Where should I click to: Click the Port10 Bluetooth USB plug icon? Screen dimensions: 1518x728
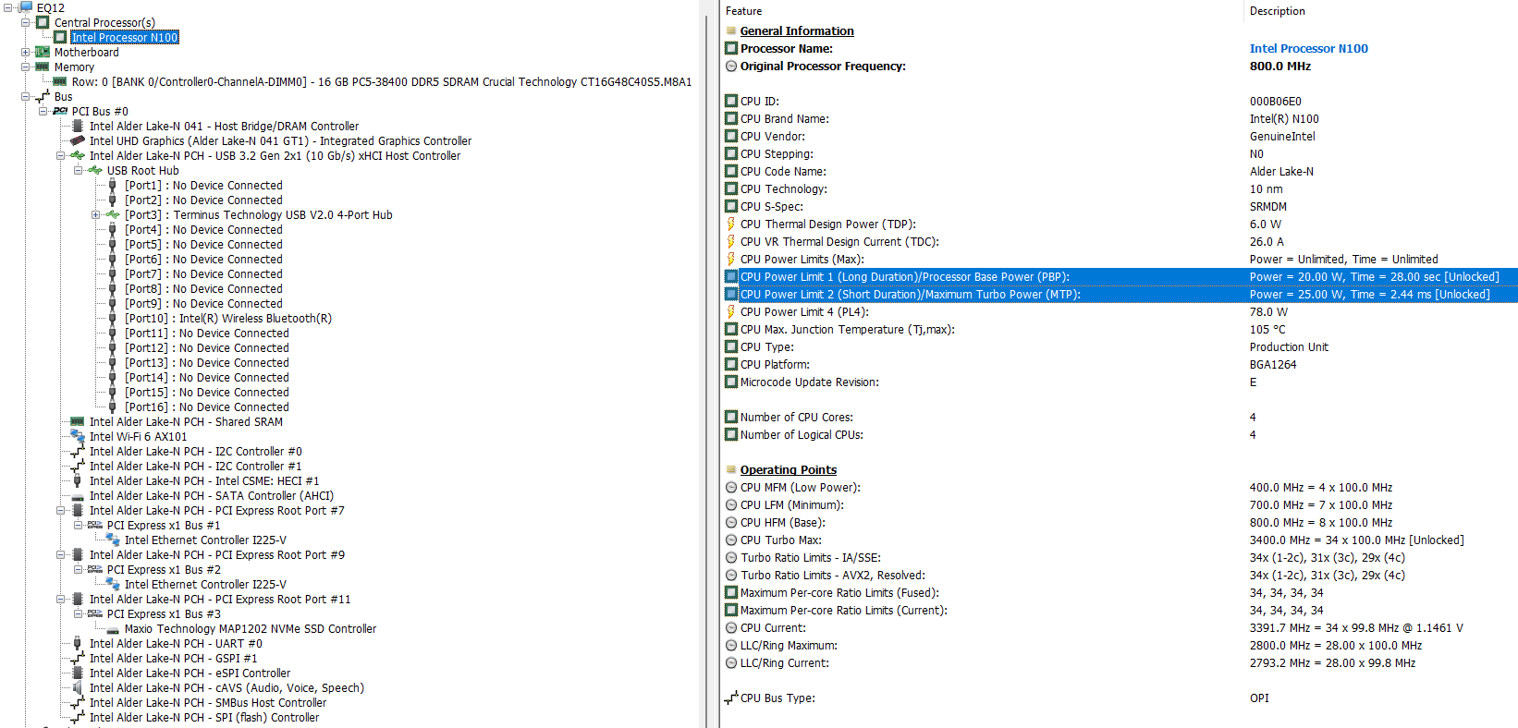(x=113, y=318)
